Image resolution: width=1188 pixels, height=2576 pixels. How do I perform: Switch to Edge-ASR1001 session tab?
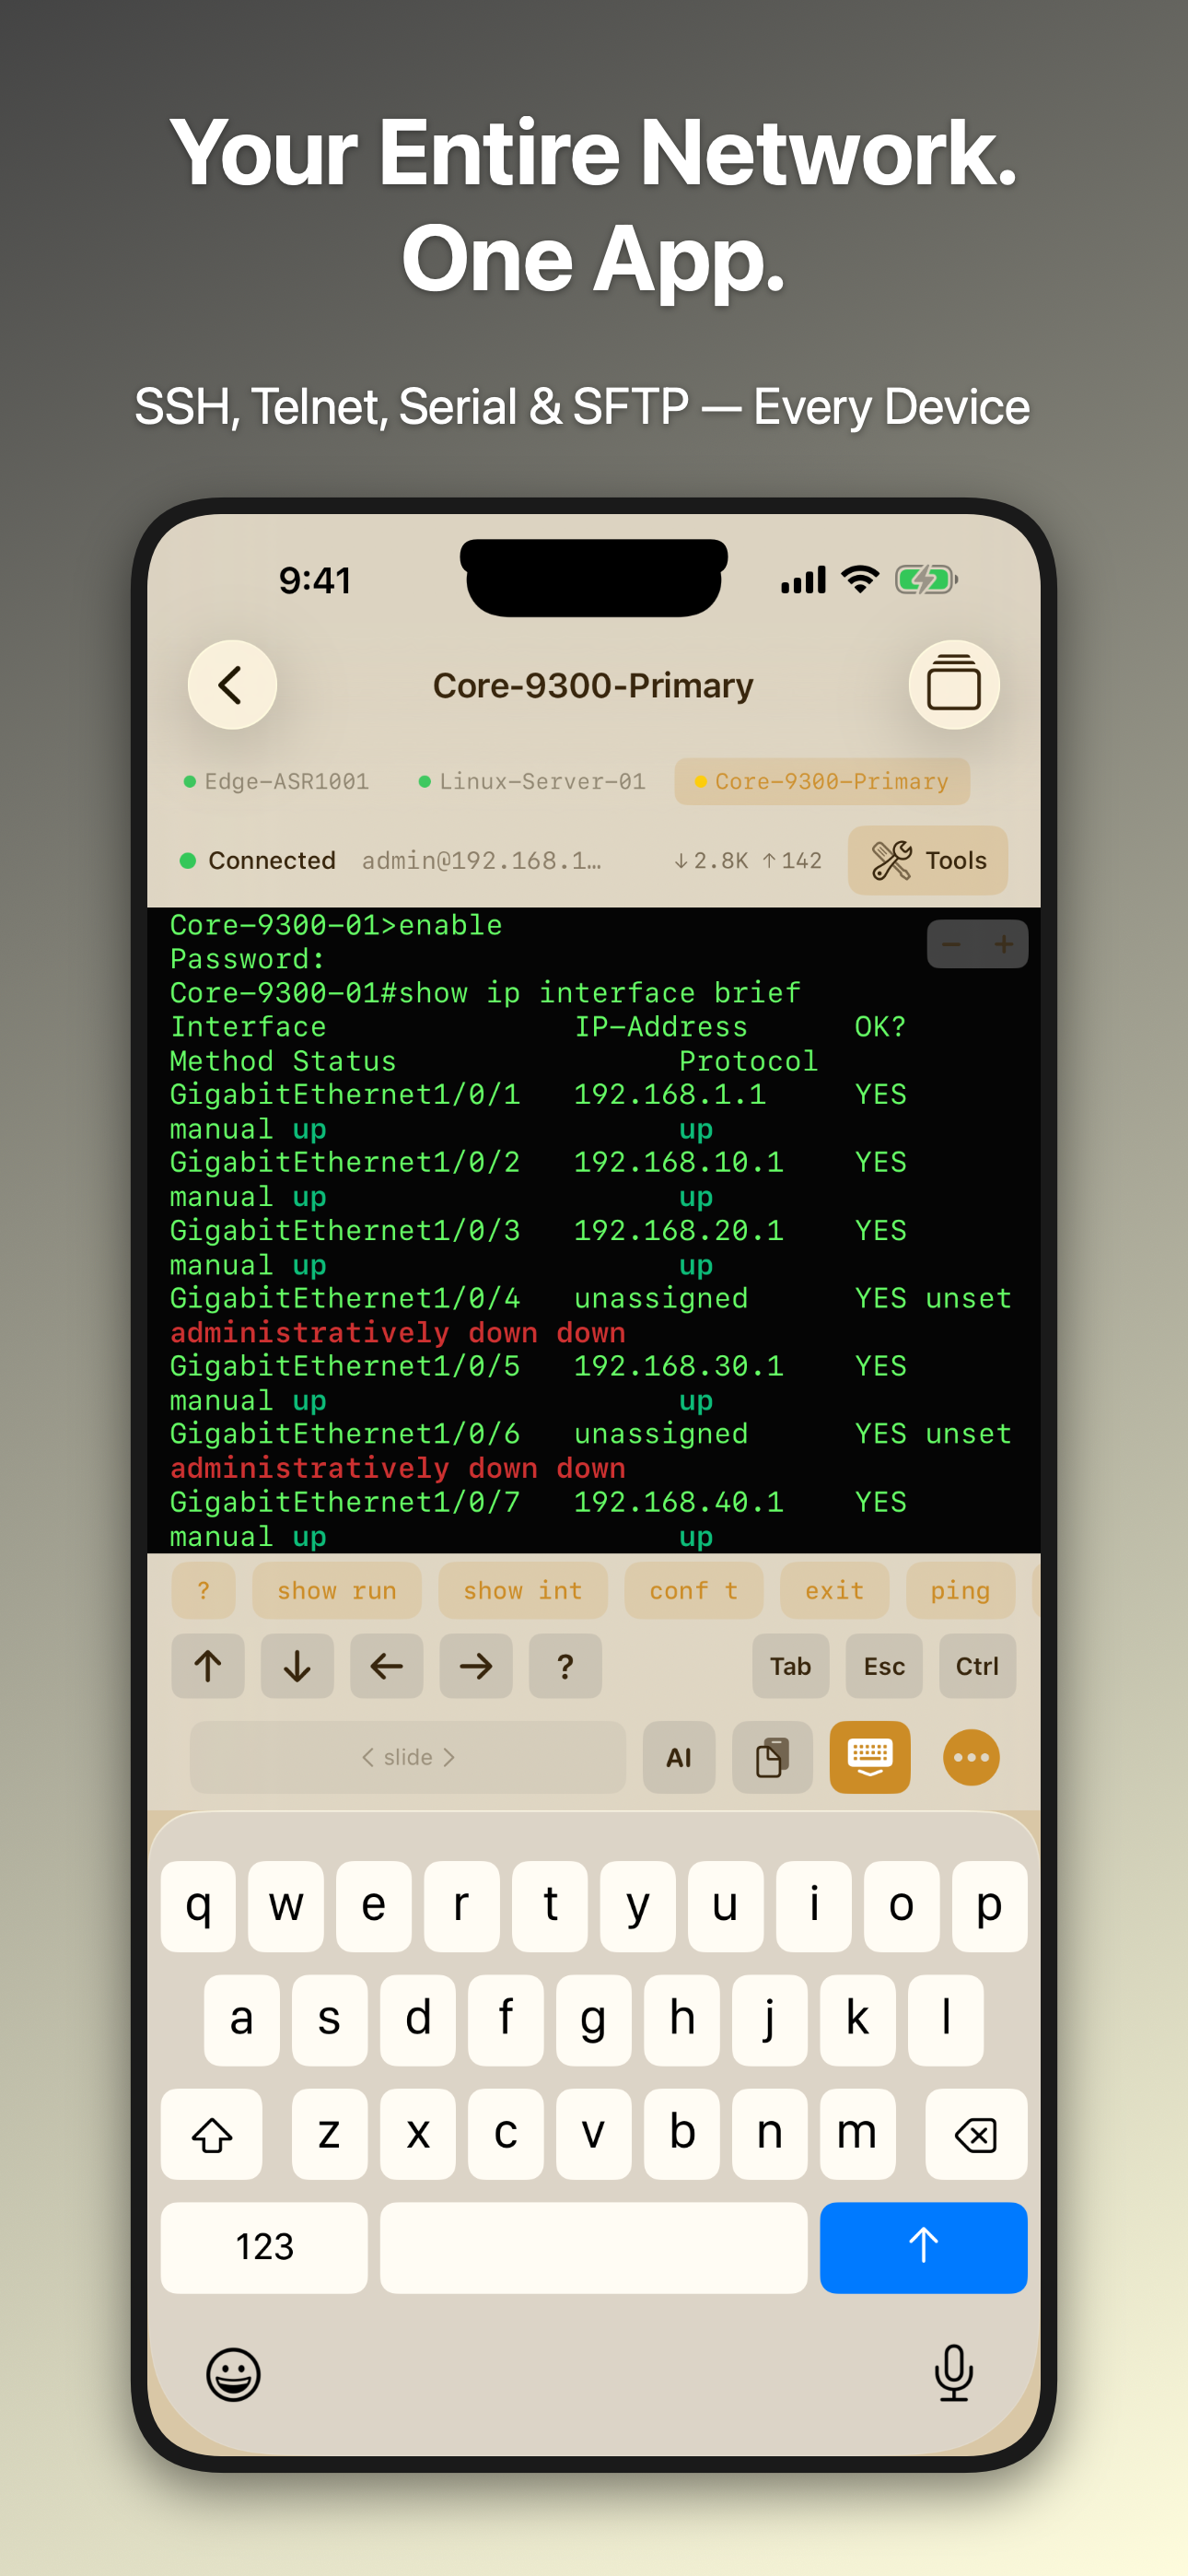277,781
